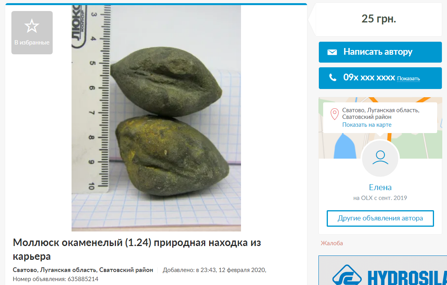Click the location text "Сватово, Луганская область" under title

point(83,270)
